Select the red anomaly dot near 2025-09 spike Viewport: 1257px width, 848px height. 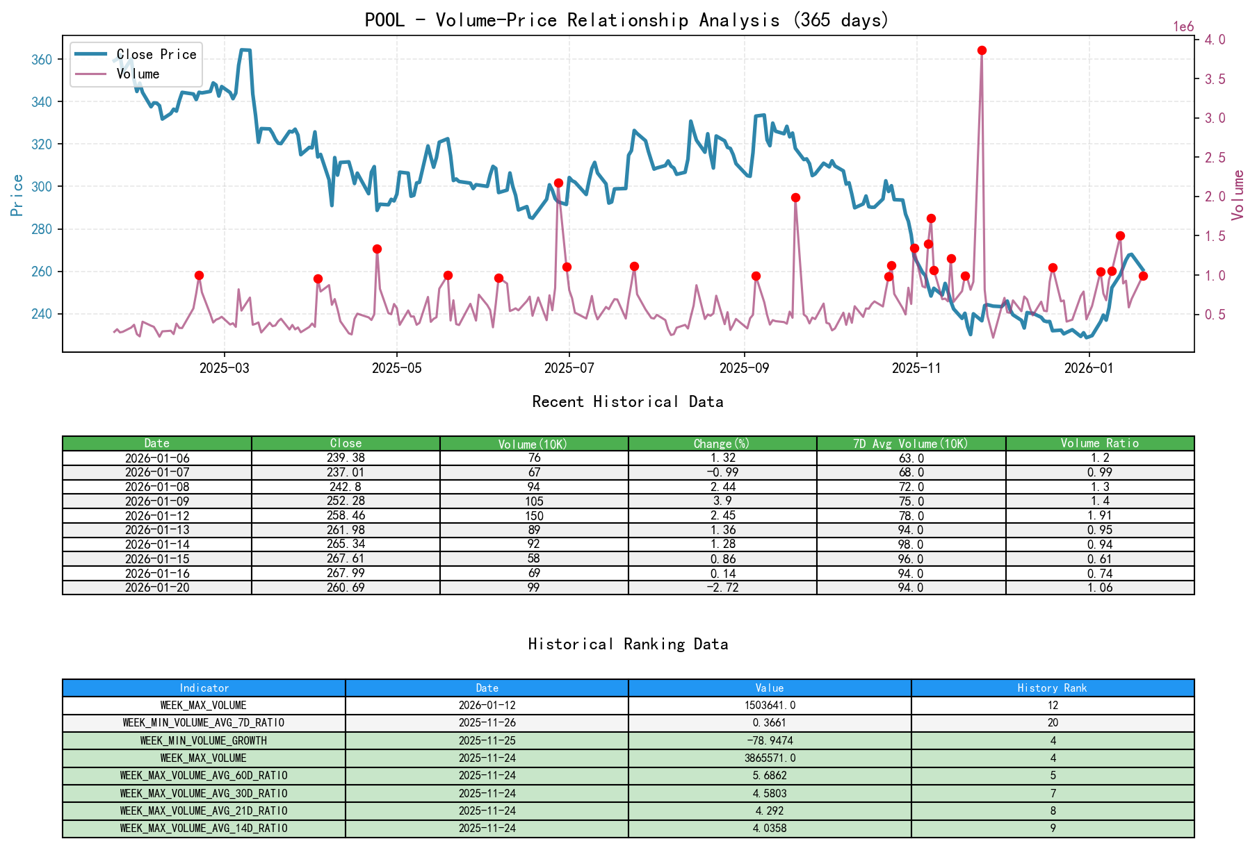click(795, 197)
